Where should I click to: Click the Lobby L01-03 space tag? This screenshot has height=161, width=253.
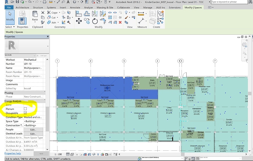coord(169,110)
